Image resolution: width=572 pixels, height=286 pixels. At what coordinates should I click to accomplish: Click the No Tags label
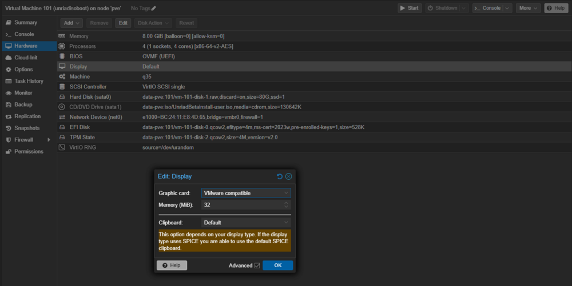(x=141, y=8)
